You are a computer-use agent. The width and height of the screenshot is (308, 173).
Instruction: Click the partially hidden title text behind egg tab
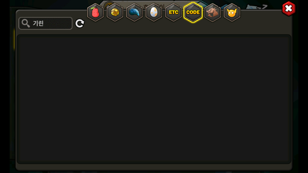tap(154, 6)
